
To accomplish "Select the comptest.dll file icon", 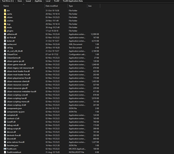I will pos(5,115).
